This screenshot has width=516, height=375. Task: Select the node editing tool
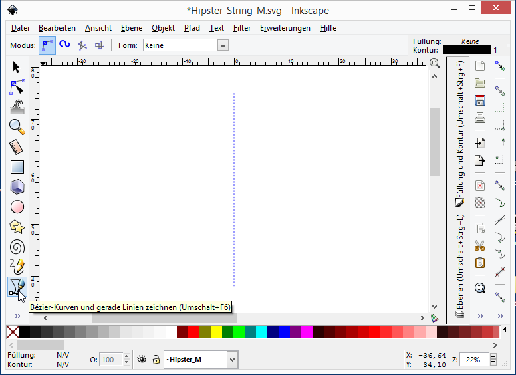tap(17, 87)
